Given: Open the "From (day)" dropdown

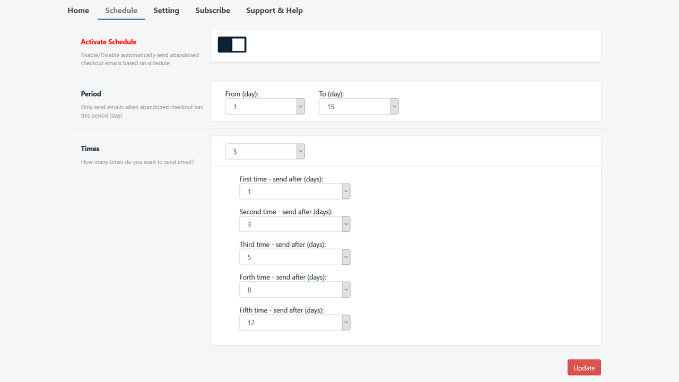Looking at the screenshot, I should (300, 106).
